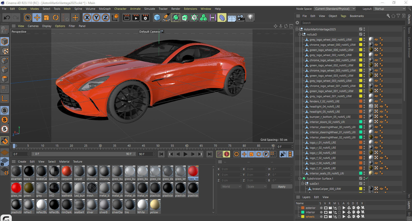Screen dimensions: 412x221
Task: Toggle solo for exterior layer
Action: (321, 208)
